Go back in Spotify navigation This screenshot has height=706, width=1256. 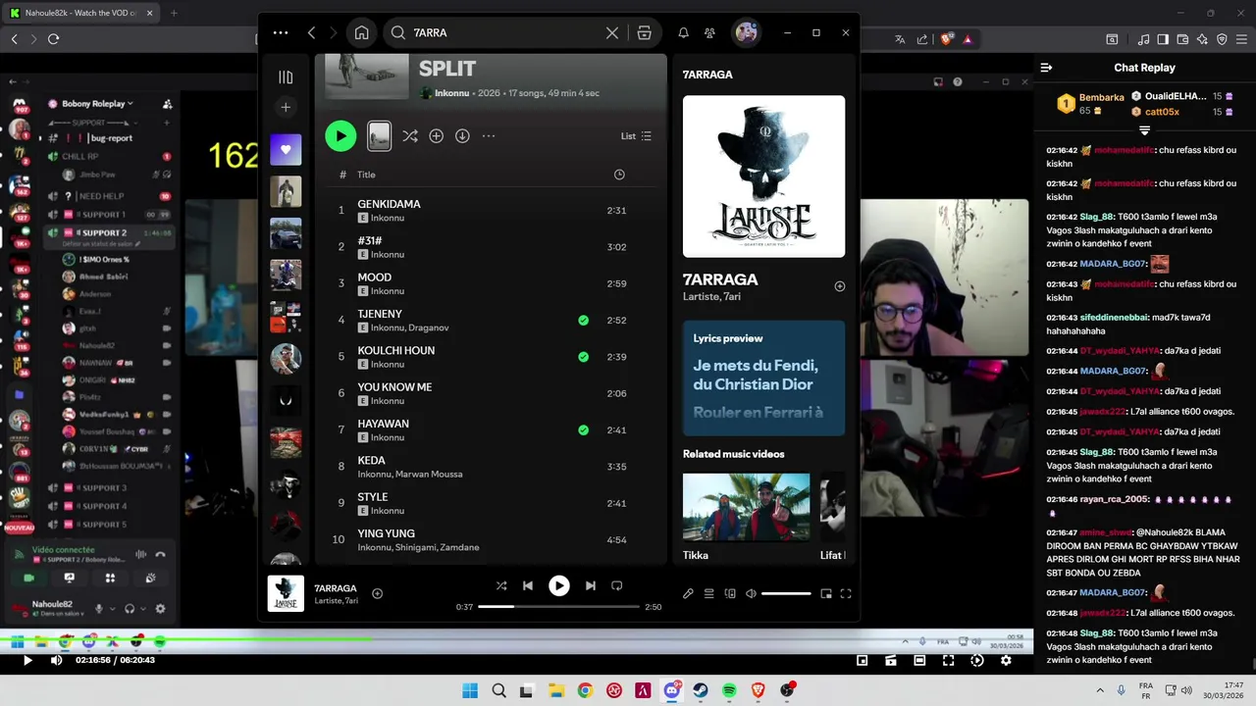(311, 32)
